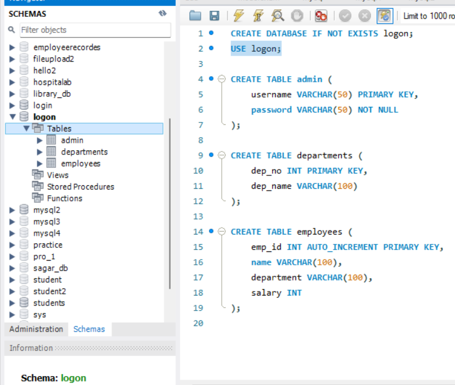This screenshot has height=385, width=455.
Task: Expand the hospitalab schema
Action: pos(12,82)
